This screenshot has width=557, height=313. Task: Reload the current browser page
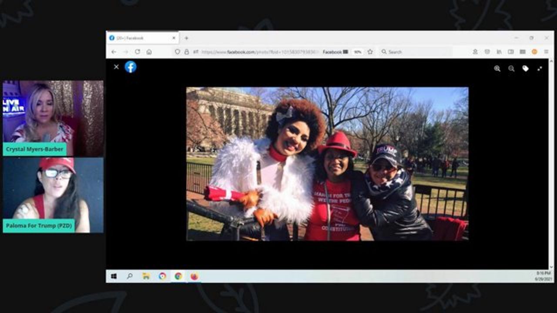pyautogui.click(x=138, y=52)
